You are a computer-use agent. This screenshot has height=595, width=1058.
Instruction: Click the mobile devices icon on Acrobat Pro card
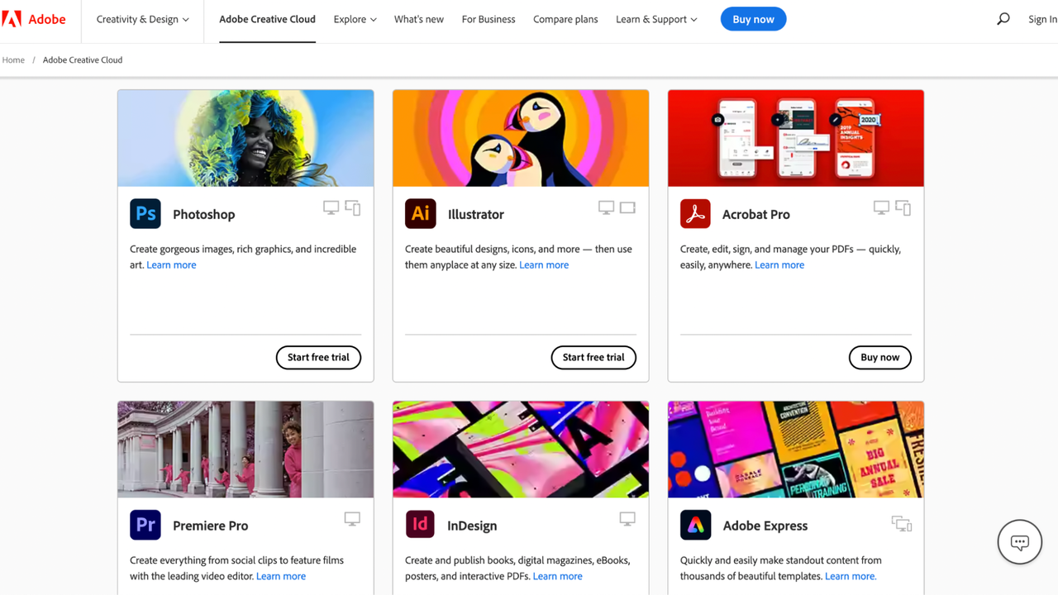pos(903,207)
